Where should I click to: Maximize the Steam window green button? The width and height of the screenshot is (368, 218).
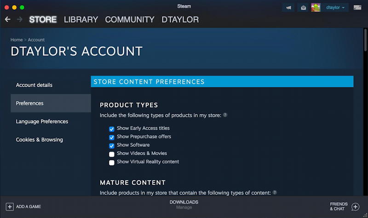pos(22,7)
